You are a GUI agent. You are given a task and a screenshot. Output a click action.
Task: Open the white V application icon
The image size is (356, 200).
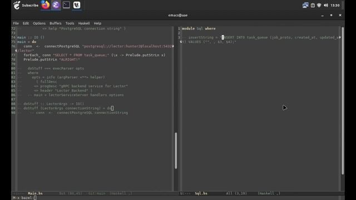point(77,5)
